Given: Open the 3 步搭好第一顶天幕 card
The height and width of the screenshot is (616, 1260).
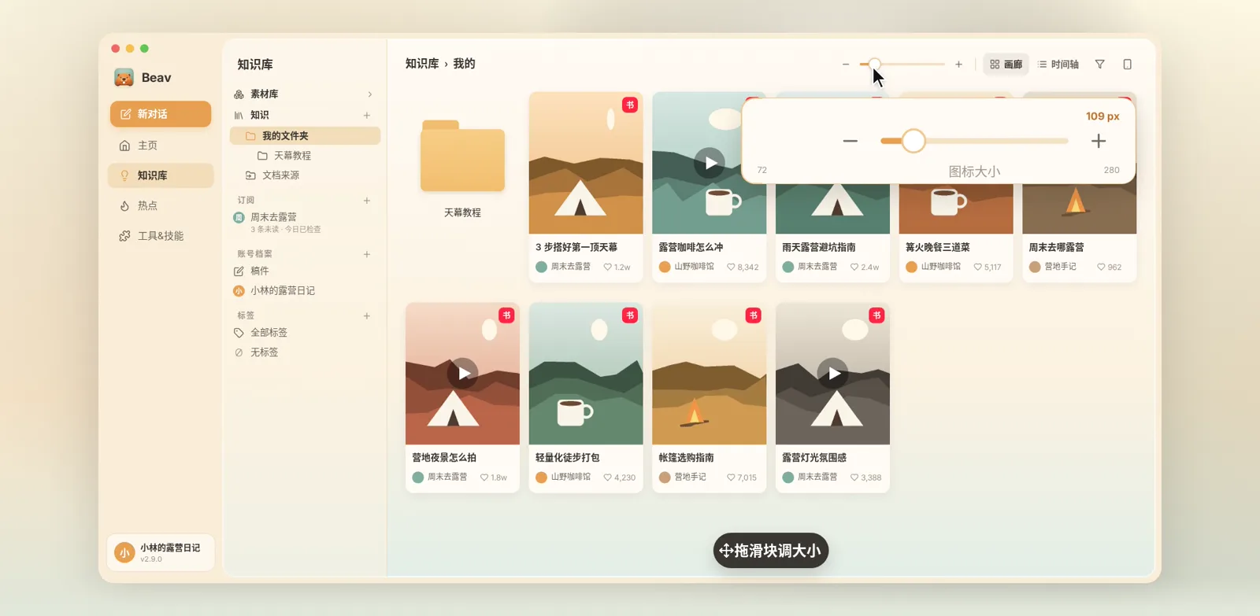Looking at the screenshot, I should click(586, 187).
